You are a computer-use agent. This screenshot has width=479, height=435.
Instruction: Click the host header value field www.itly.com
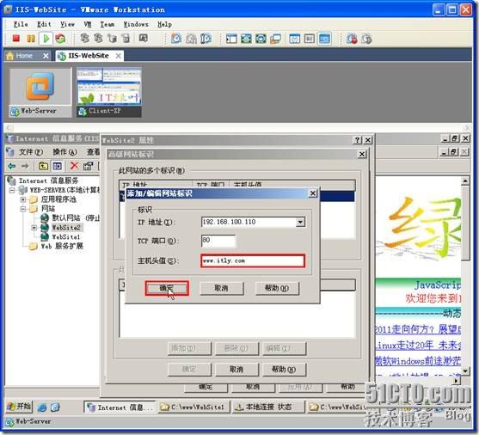tap(253, 260)
